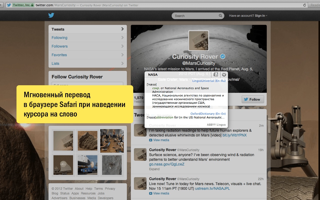
Task: Click the Jobs footer link
Action: (101, 193)
